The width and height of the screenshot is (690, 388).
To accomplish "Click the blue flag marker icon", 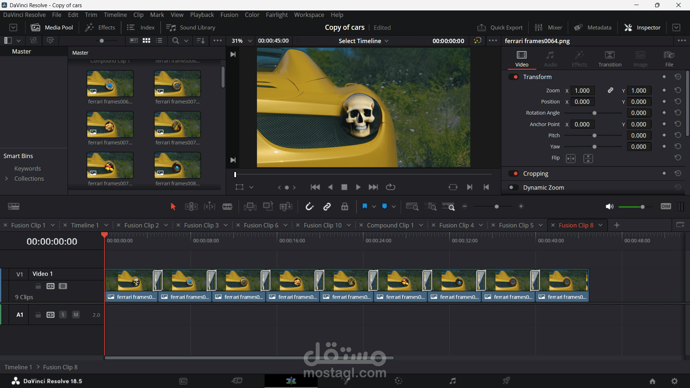I will (364, 207).
